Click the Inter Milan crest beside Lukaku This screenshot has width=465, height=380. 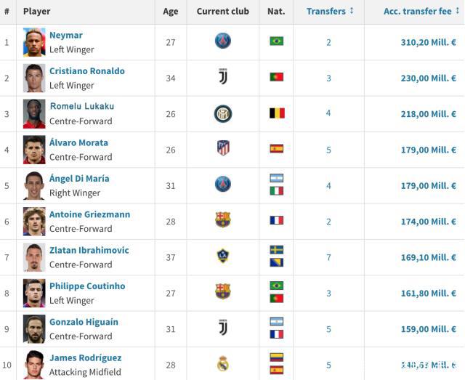point(223,113)
